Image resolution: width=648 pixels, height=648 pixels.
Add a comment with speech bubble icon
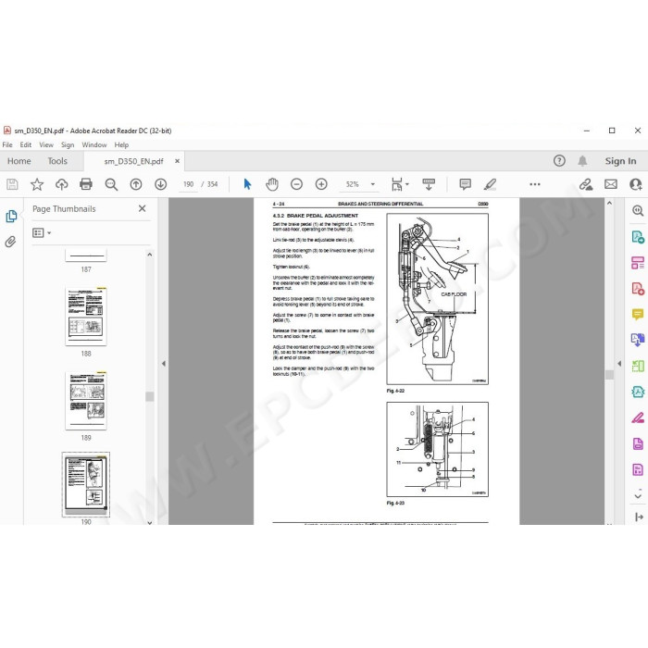pyautogui.click(x=465, y=184)
